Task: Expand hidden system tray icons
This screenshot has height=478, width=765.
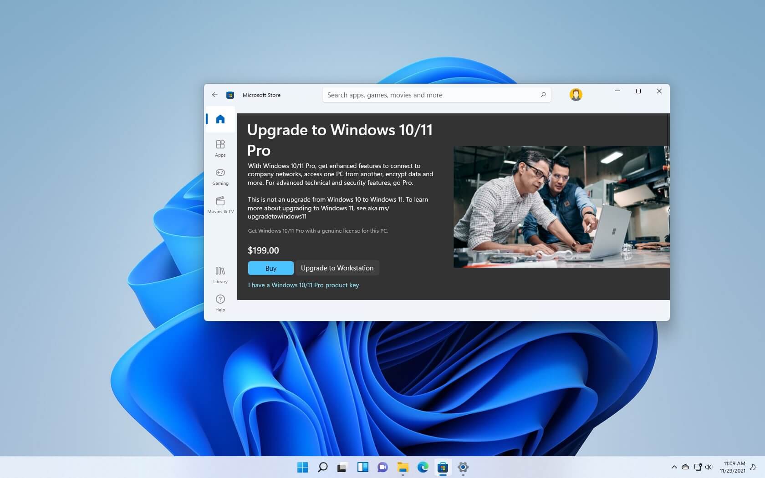Action: click(x=674, y=467)
